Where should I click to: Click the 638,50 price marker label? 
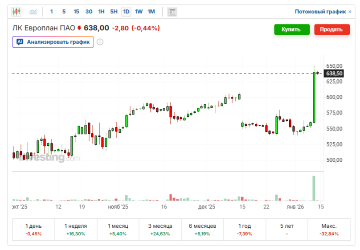tap(334, 74)
